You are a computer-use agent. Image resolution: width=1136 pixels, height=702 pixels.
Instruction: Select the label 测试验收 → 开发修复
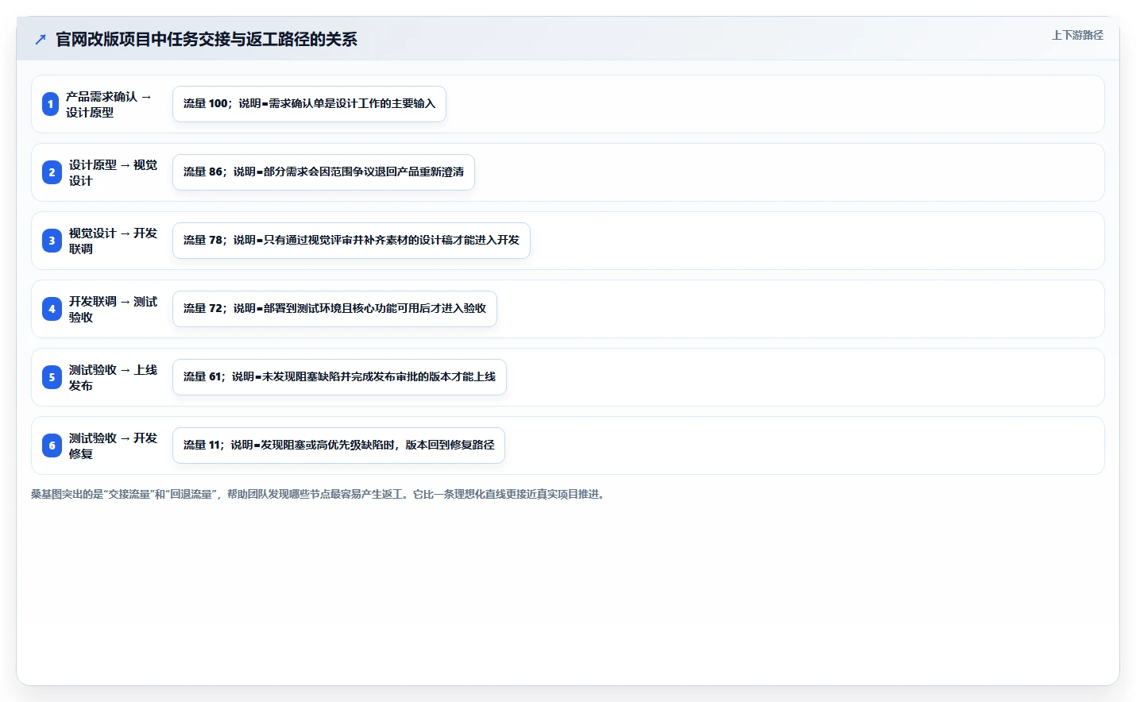point(113,445)
